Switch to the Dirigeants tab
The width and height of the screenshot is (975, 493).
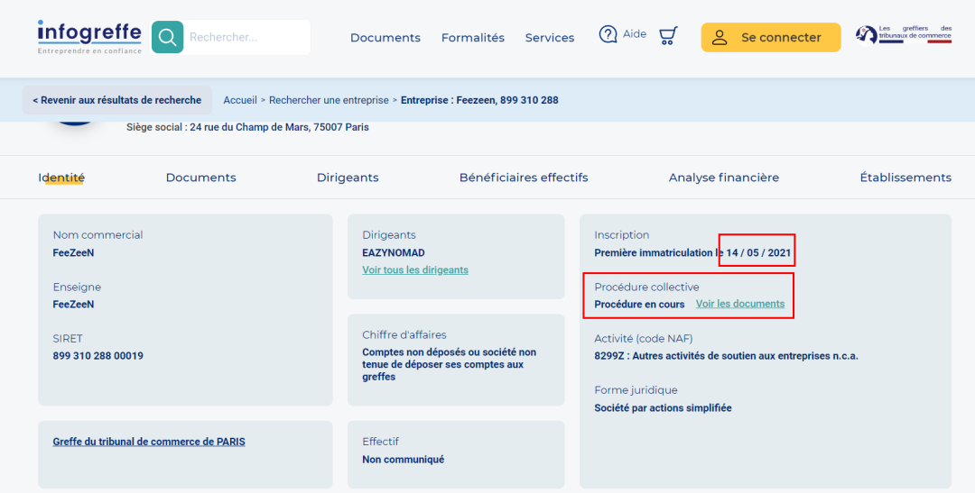348,178
